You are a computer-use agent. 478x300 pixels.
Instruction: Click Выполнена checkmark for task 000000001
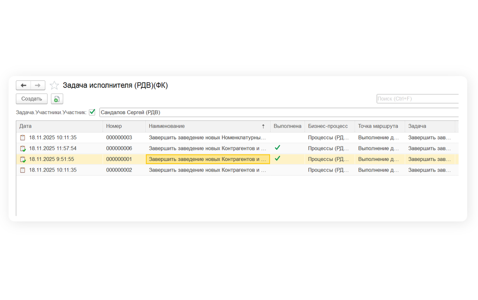pos(277,159)
